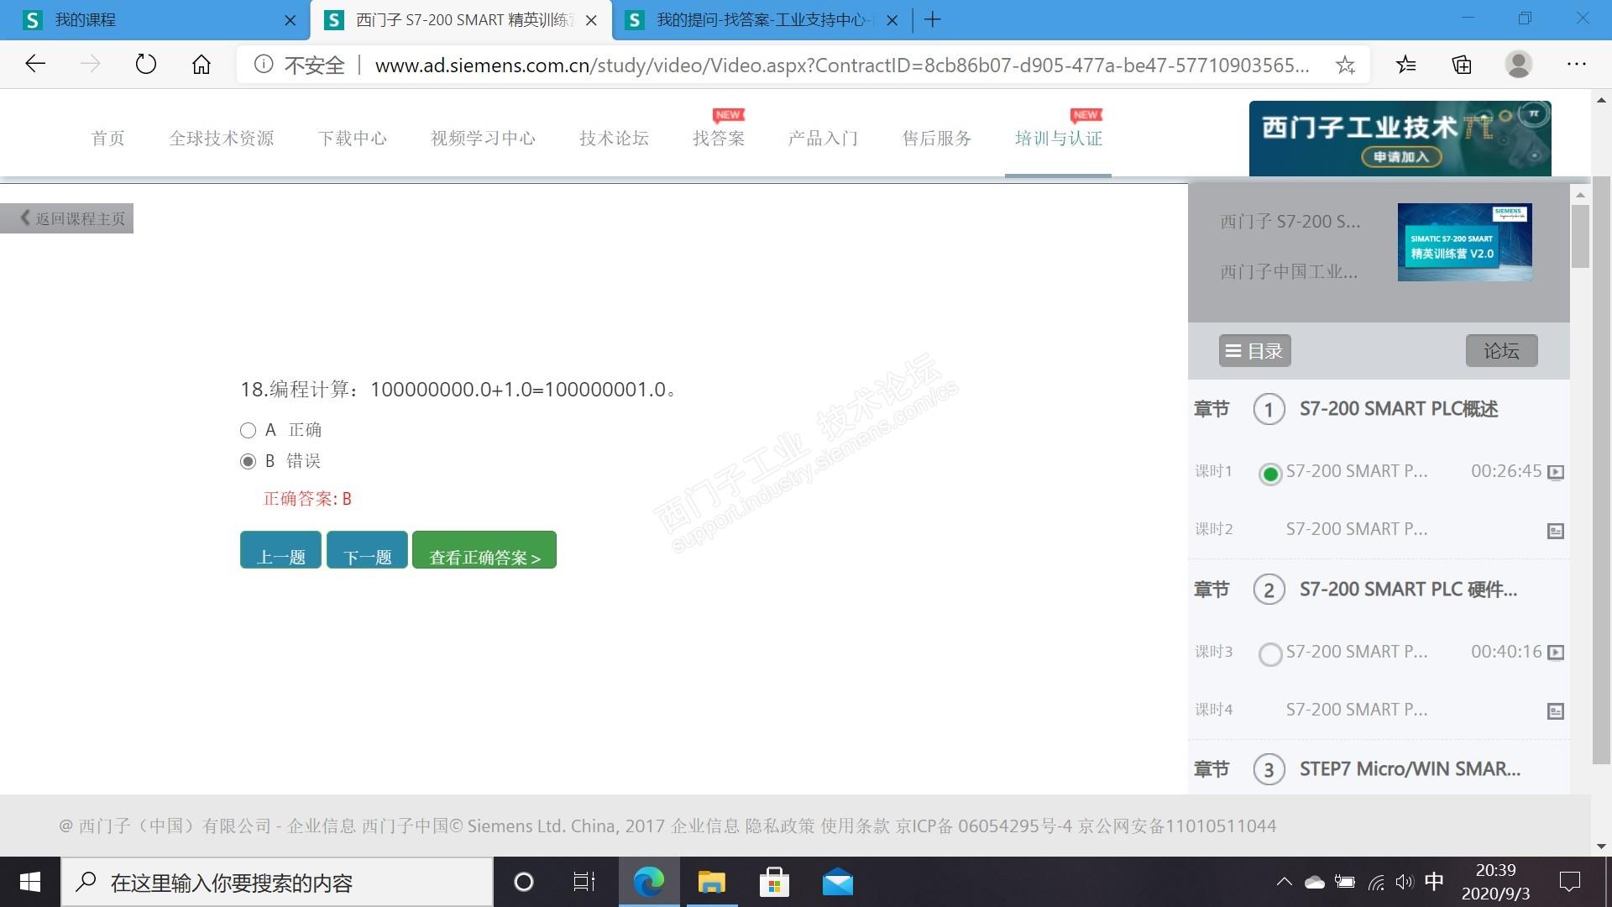Open the 视频学习中心 menu item
1612x907 pixels.
tap(483, 139)
